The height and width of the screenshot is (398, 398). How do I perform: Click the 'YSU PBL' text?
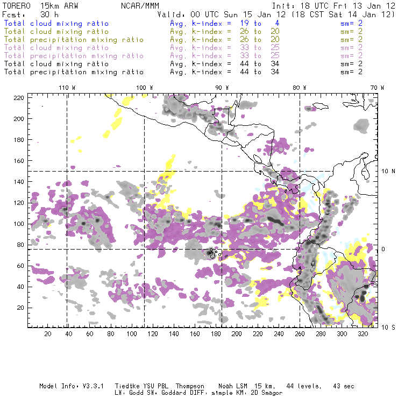[155, 386]
